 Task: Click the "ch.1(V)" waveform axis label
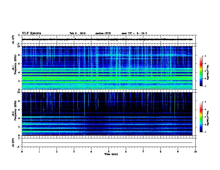13,39
